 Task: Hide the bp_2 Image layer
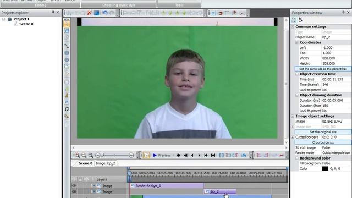pyautogui.click(x=74, y=191)
